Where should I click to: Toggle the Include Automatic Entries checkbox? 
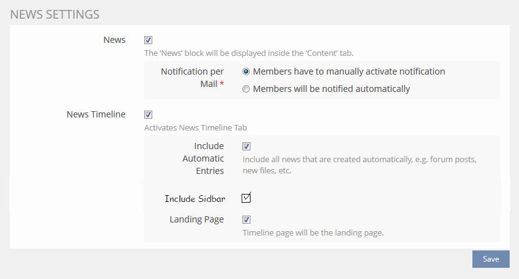click(247, 146)
